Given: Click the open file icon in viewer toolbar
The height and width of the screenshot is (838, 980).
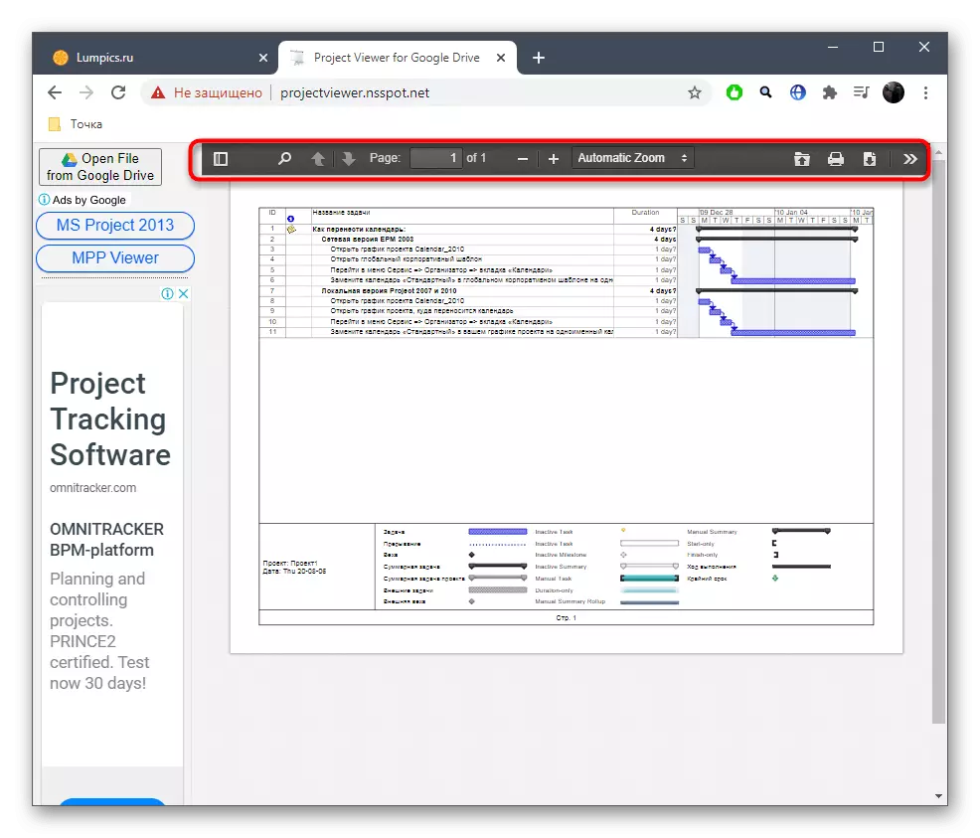Looking at the screenshot, I should tap(802, 158).
